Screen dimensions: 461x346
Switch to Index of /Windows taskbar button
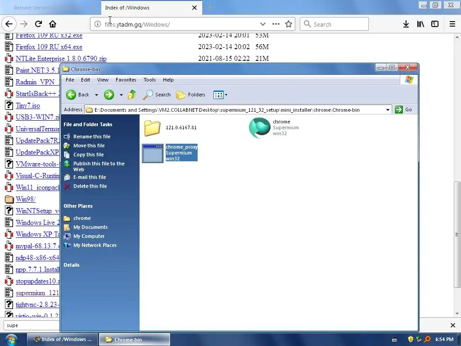point(62,339)
